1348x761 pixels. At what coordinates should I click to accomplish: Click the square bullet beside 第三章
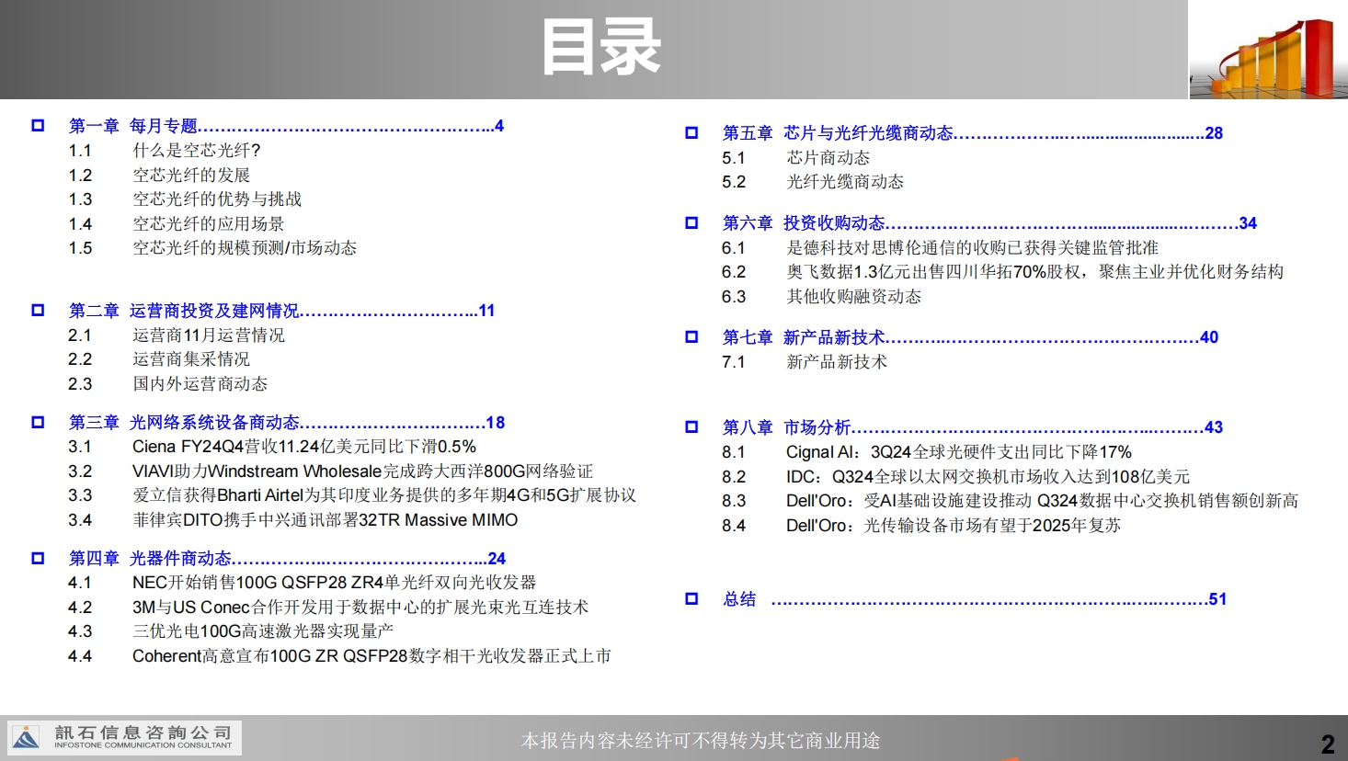38,423
